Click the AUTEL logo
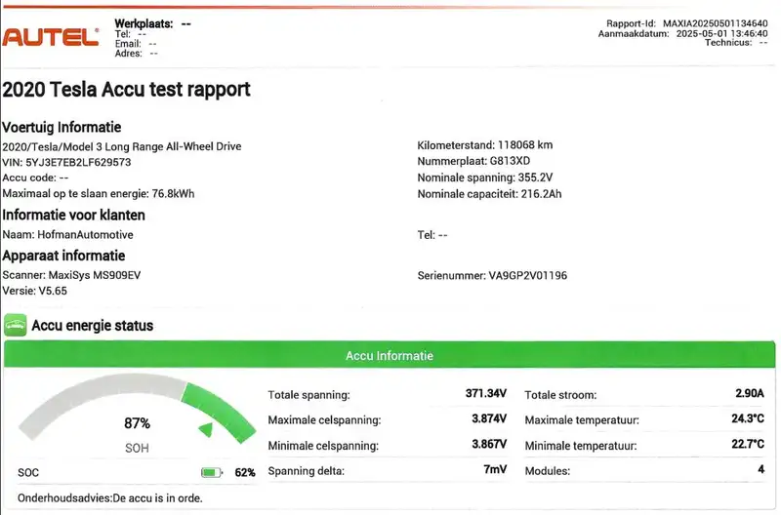781x515 pixels. pyautogui.click(x=51, y=37)
